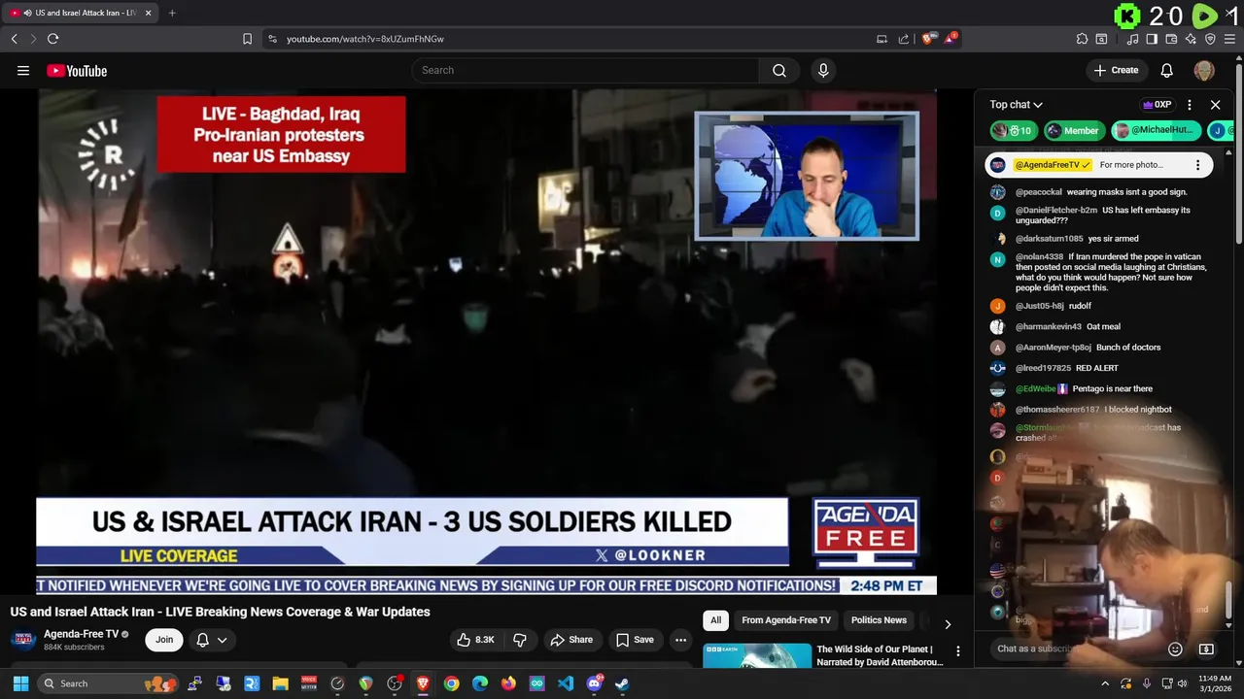Screen dimensions: 1244x699
Task: Open the Brave VPN shield icon
Action: [x=1210, y=39]
